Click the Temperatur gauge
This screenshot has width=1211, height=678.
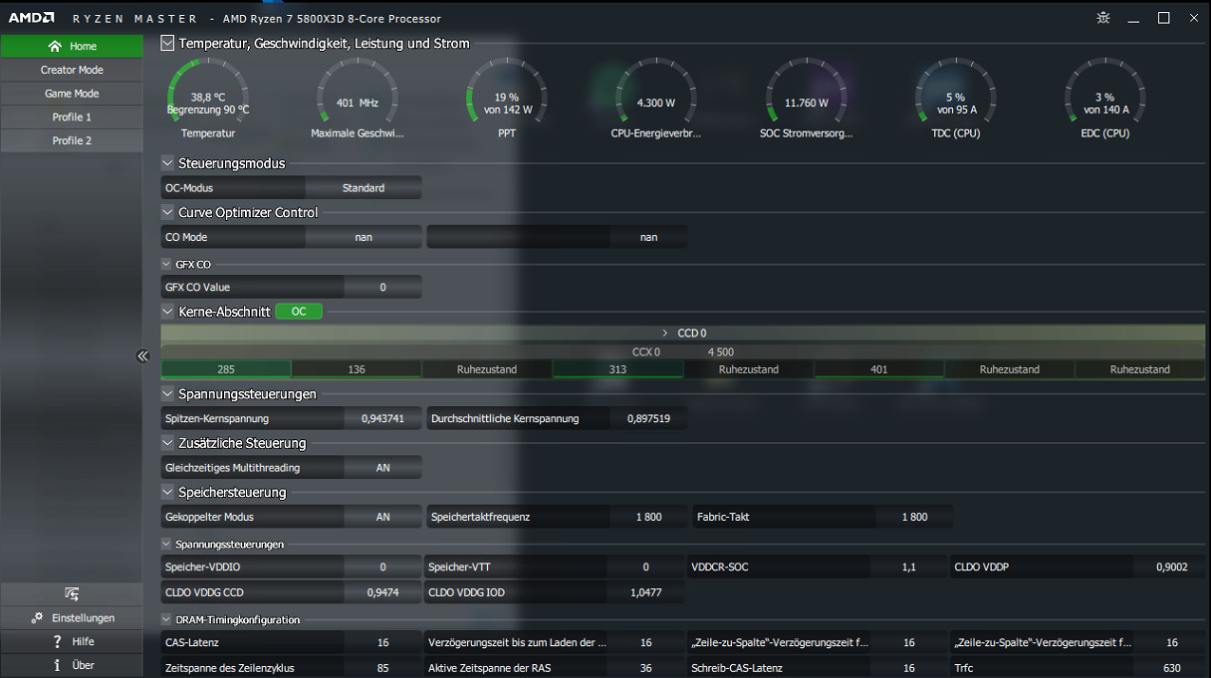point(208,98)
